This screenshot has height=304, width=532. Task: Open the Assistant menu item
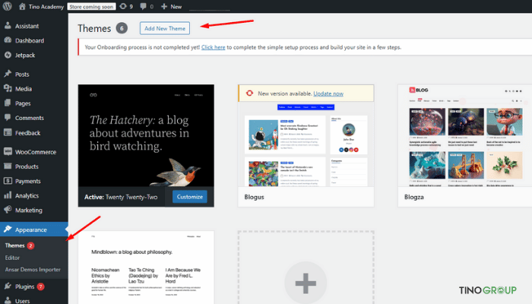coord(27,26)
